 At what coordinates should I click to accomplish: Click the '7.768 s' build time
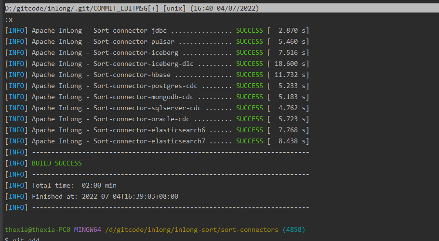292,130
